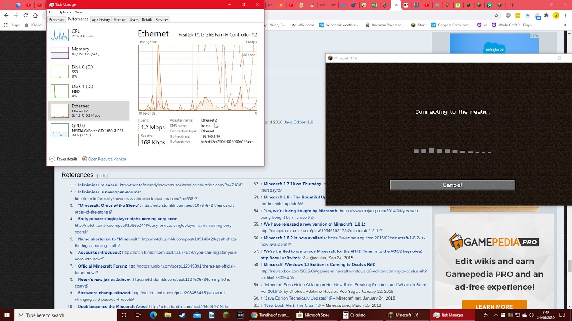Click the browser reload icon
The image size is (572, 321).
tap(25, 15)
